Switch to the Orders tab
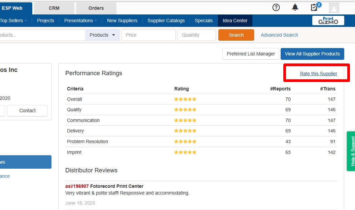The image size is (355, 210). coord(96,8)
